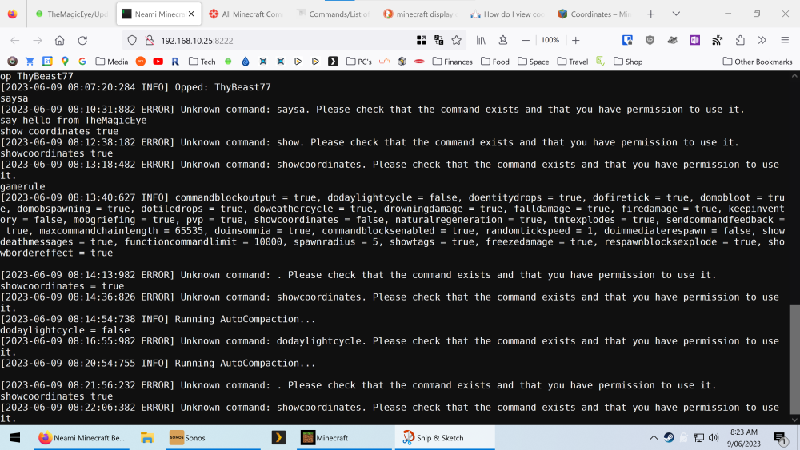Open the Google Calendar bookmark
This screenshot has height=450, width=800.
tap(47, 62)
